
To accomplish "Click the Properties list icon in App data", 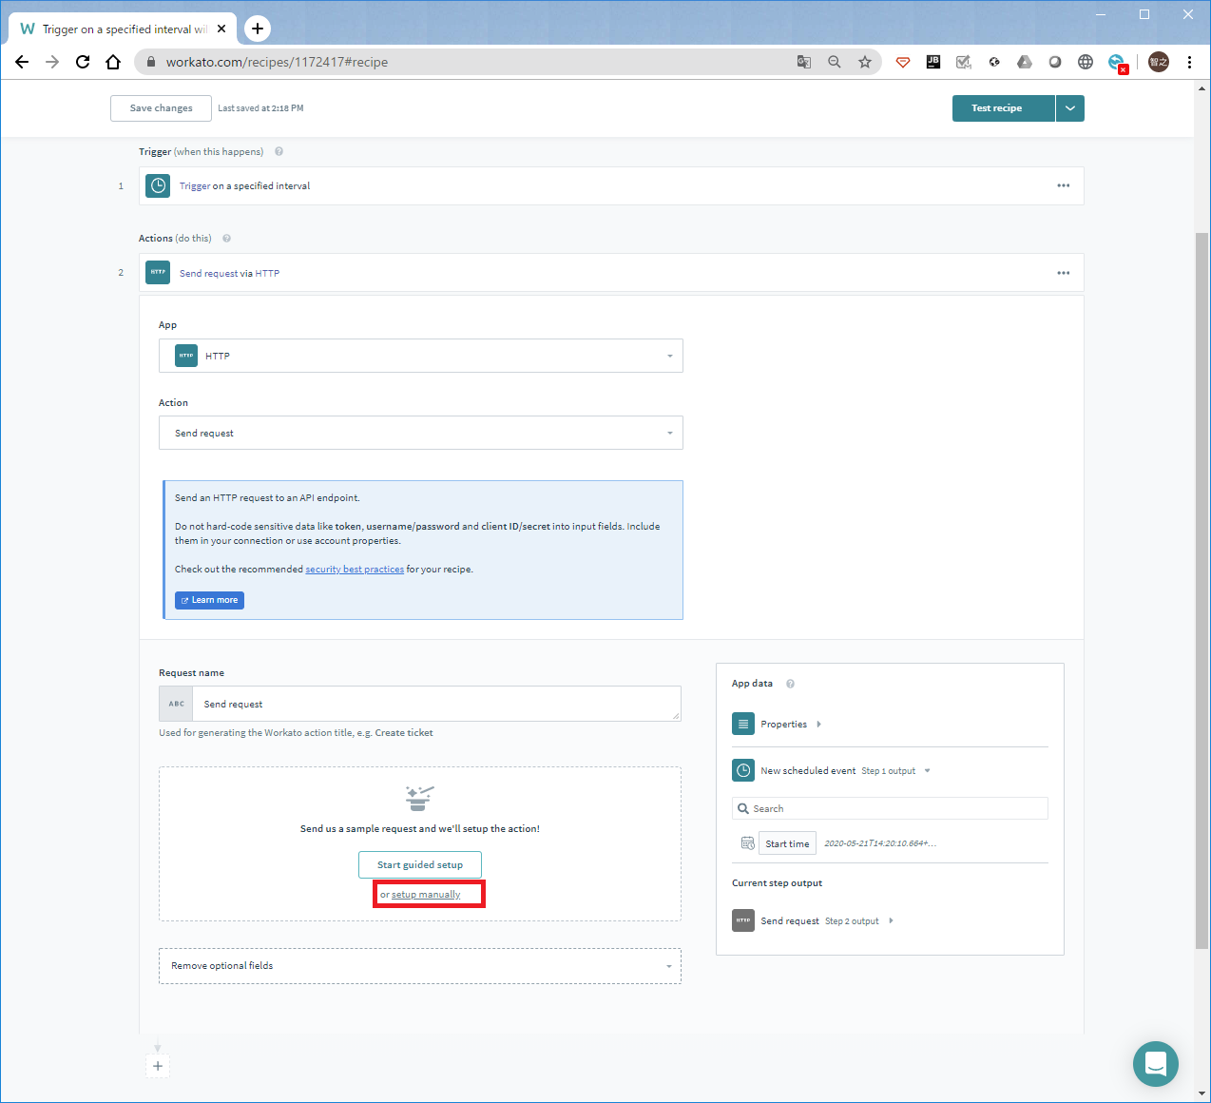I will (743, 725).
